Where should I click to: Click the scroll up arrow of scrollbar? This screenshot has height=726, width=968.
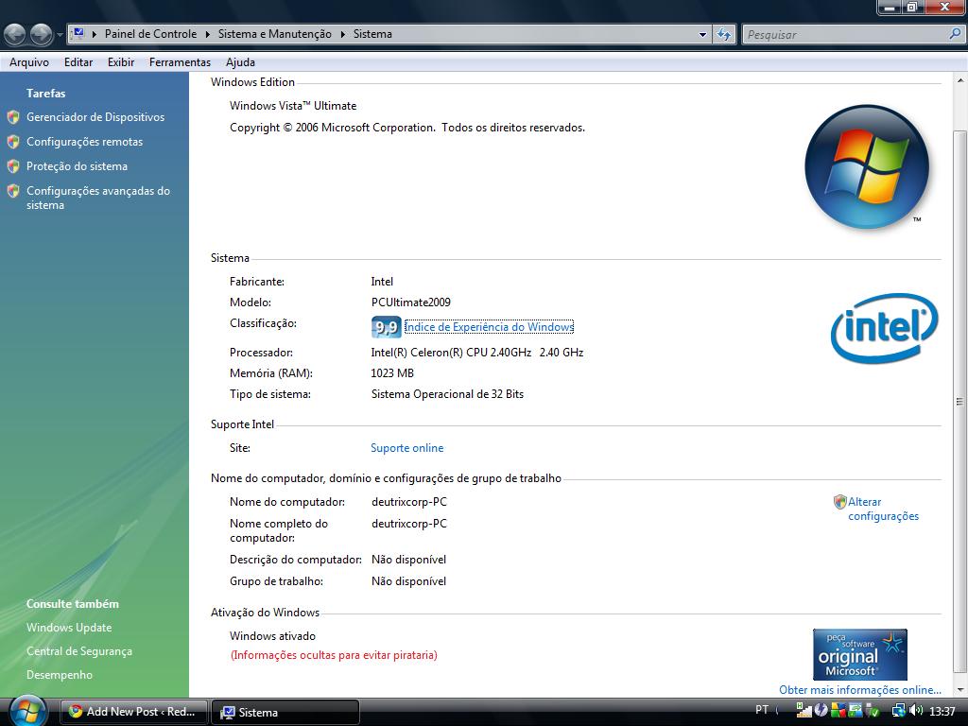[960, 80]
